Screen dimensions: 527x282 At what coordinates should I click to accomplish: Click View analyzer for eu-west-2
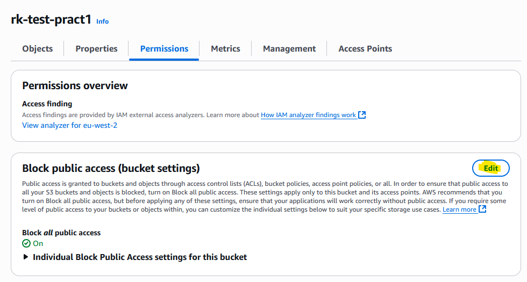[69, 125]
